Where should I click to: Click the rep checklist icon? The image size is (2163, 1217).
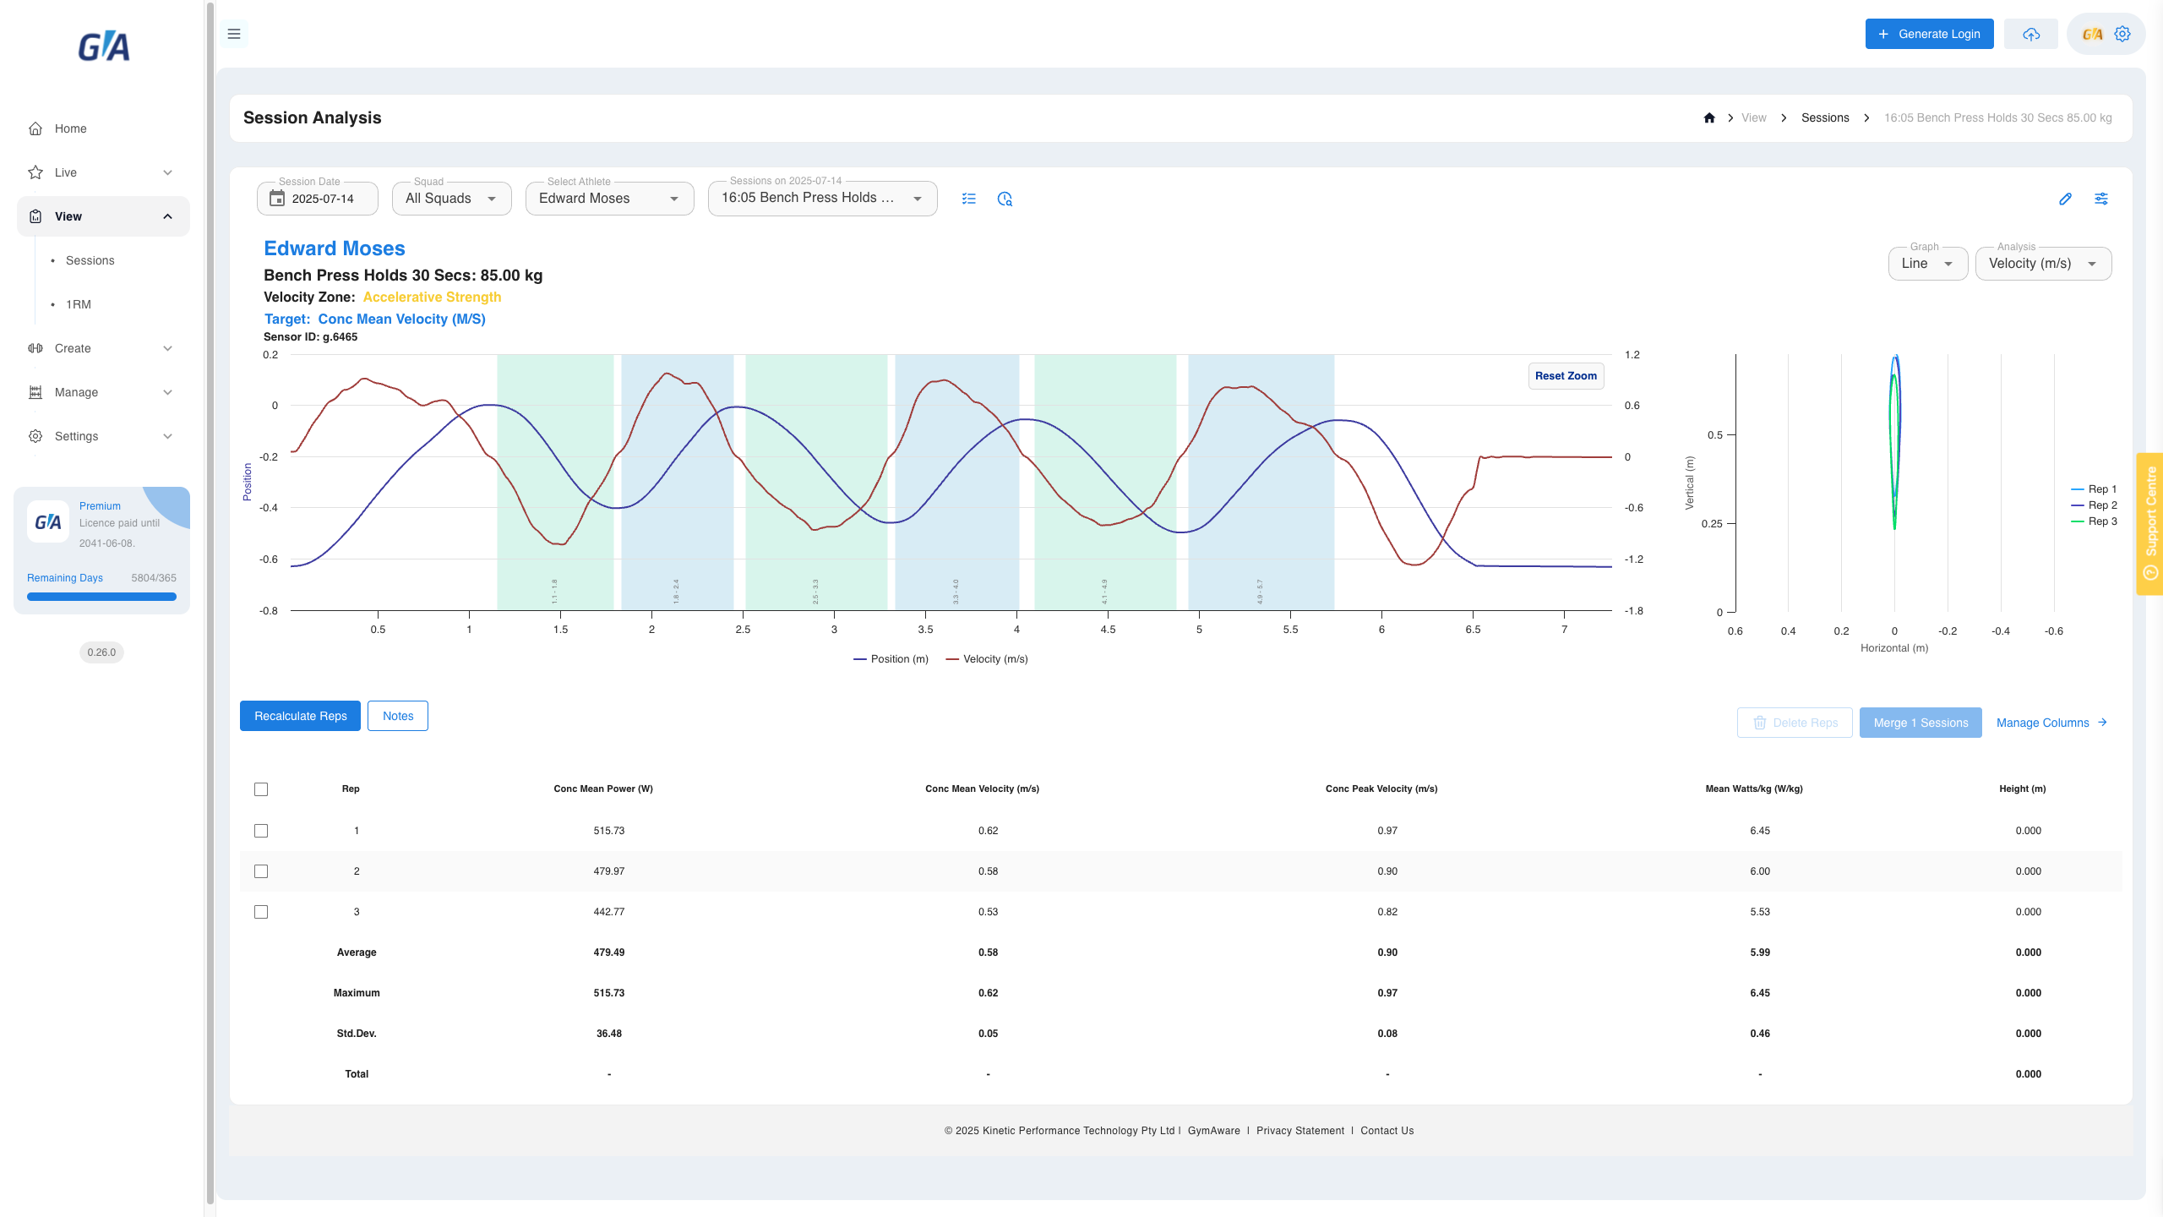pyautogui.click(x=969, y=199)
